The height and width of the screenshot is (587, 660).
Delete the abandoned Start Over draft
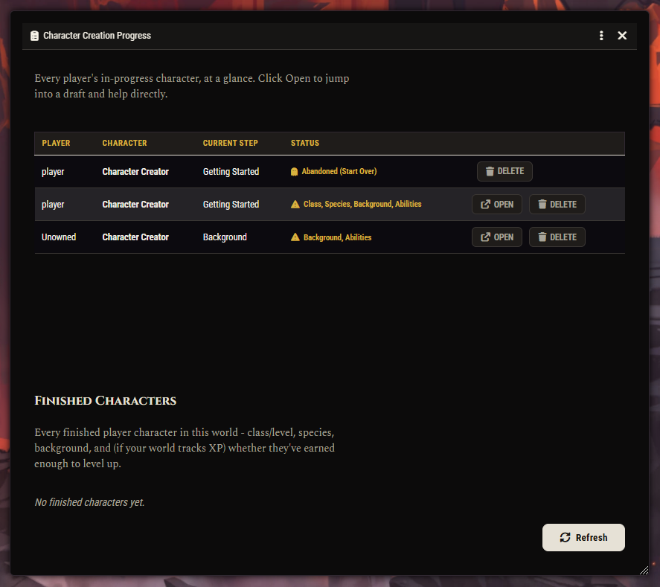point(504,171)
